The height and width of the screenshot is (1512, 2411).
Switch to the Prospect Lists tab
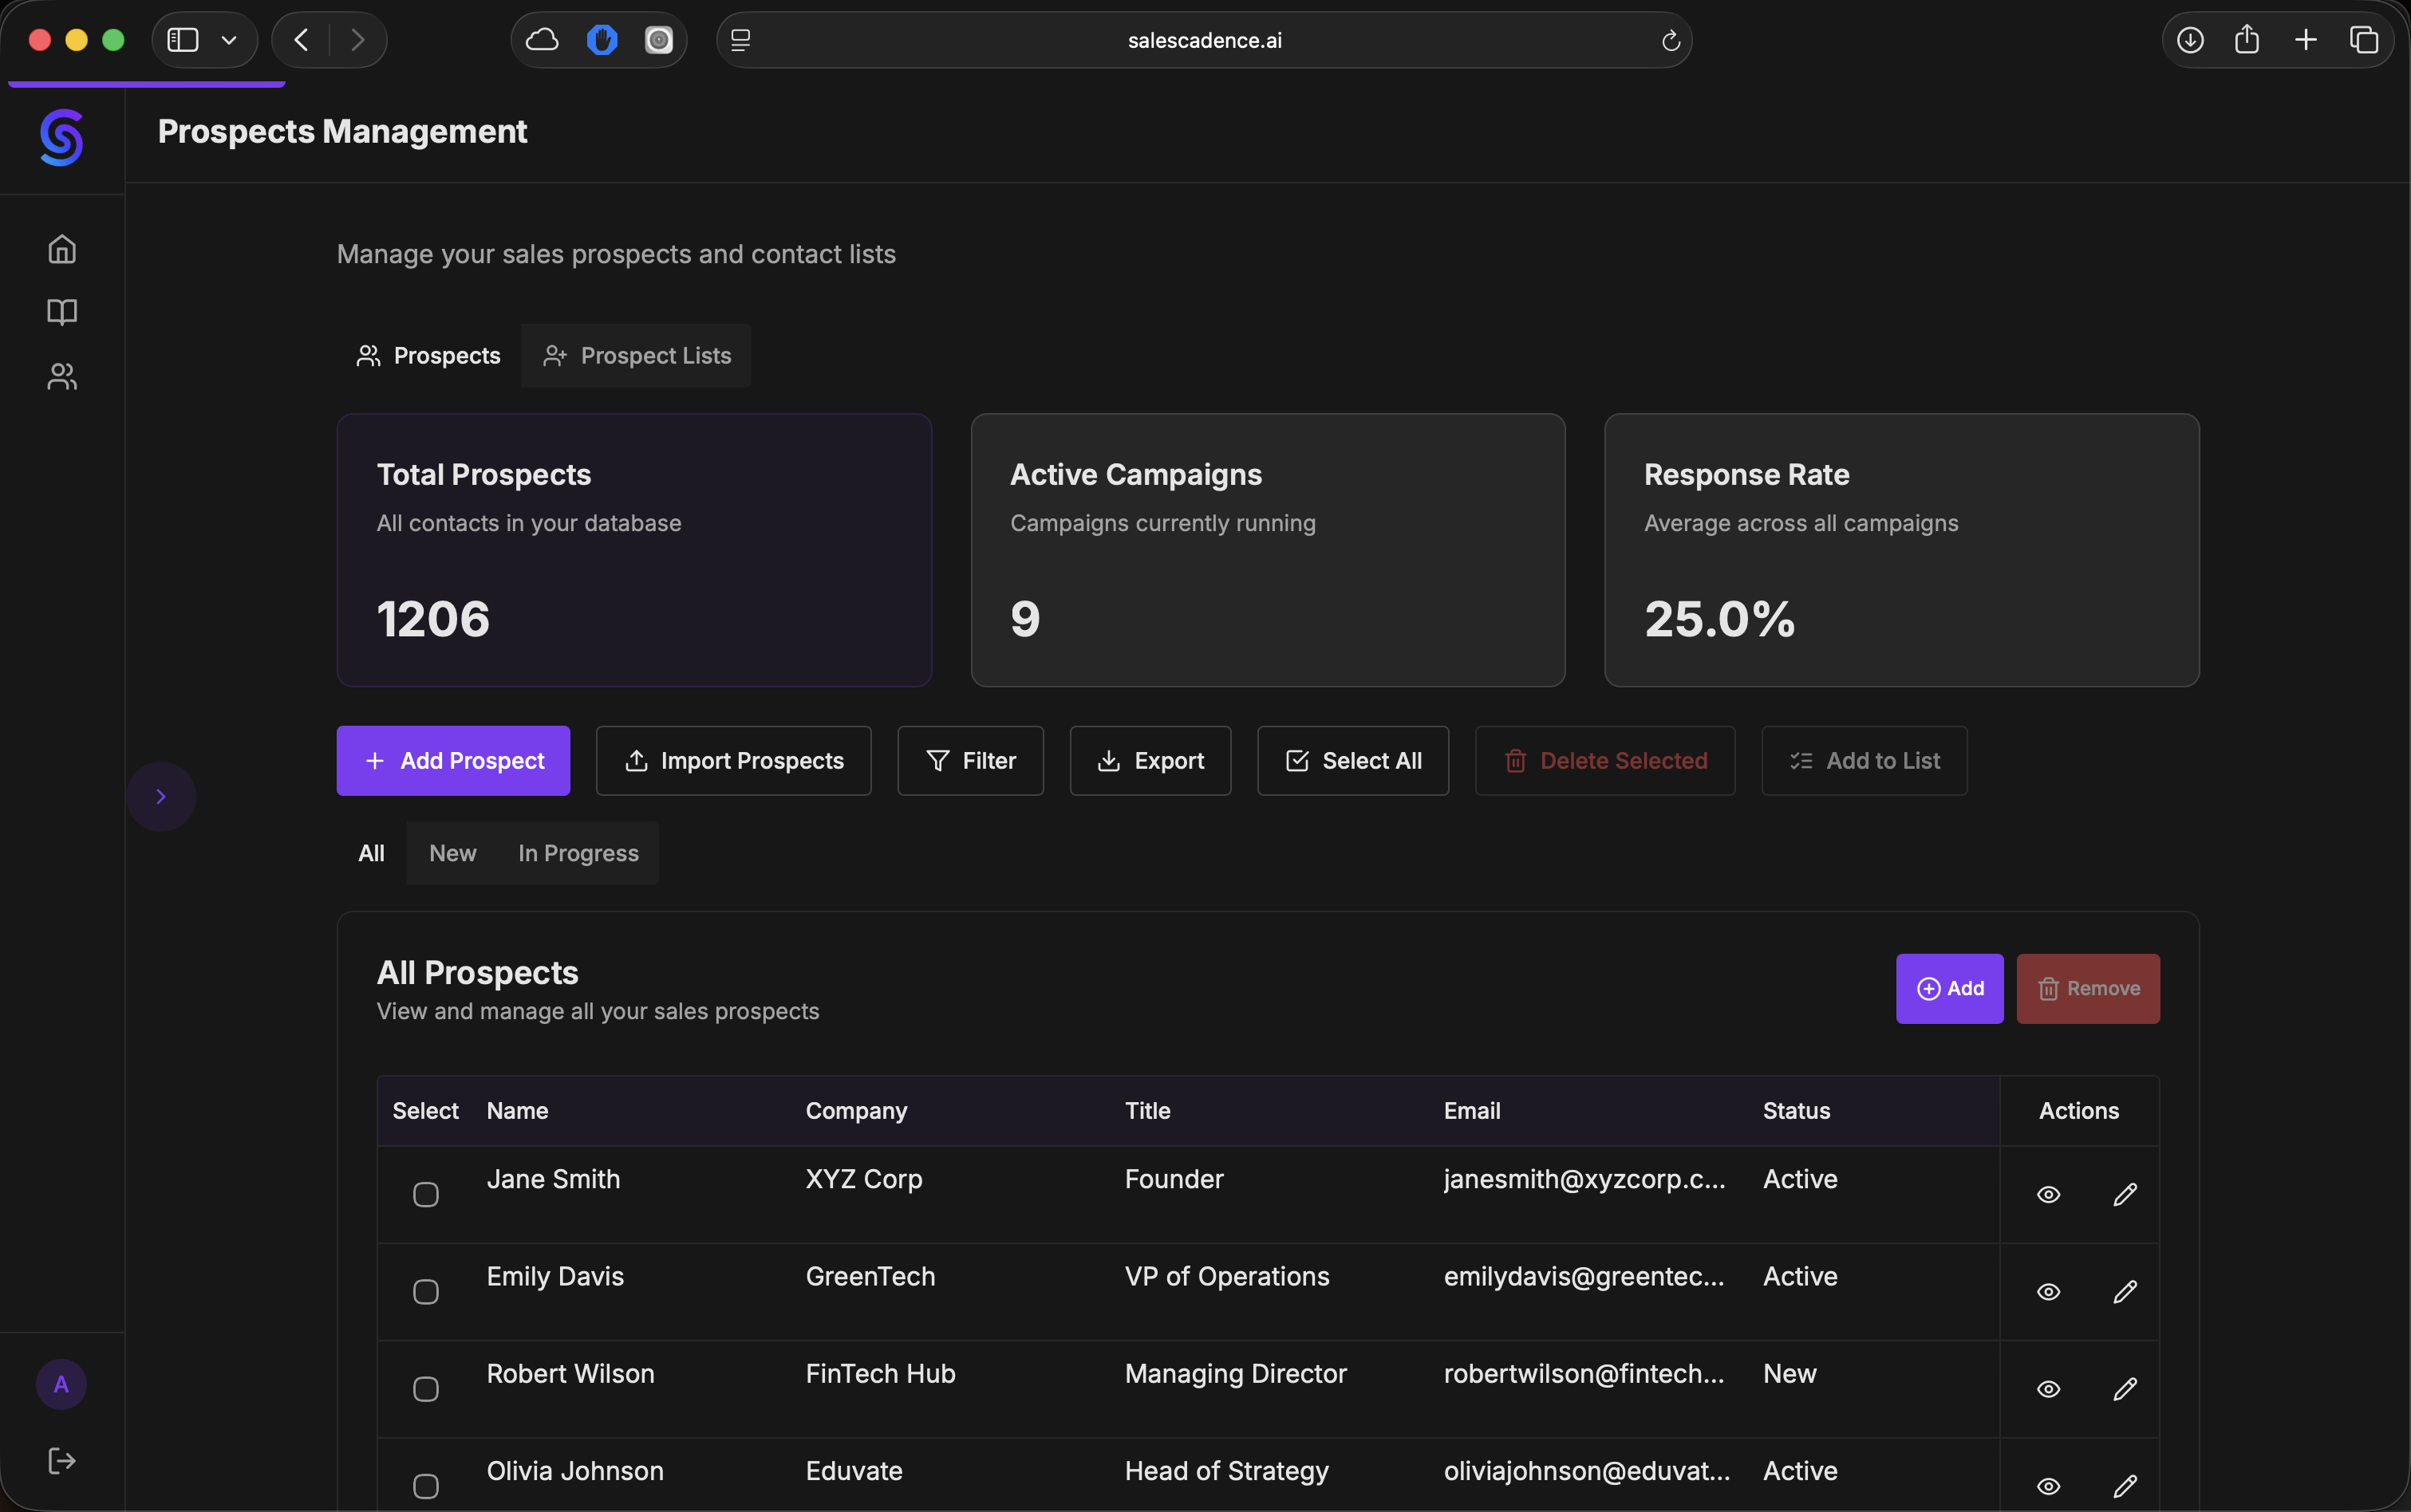(637, 355)
